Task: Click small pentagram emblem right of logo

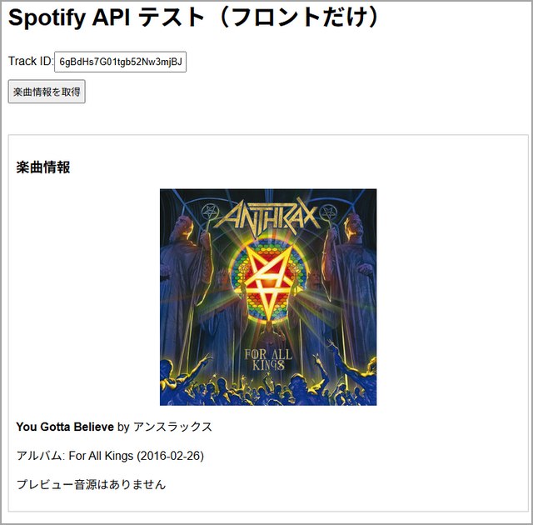Action: click(x=327, y=212)
